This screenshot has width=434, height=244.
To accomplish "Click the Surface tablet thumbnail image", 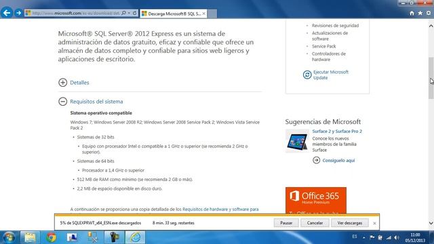I will click(x=297, y=141).
